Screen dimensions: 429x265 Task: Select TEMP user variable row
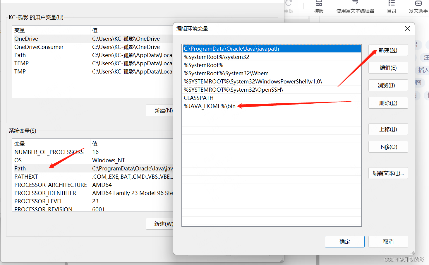(93, 63)
